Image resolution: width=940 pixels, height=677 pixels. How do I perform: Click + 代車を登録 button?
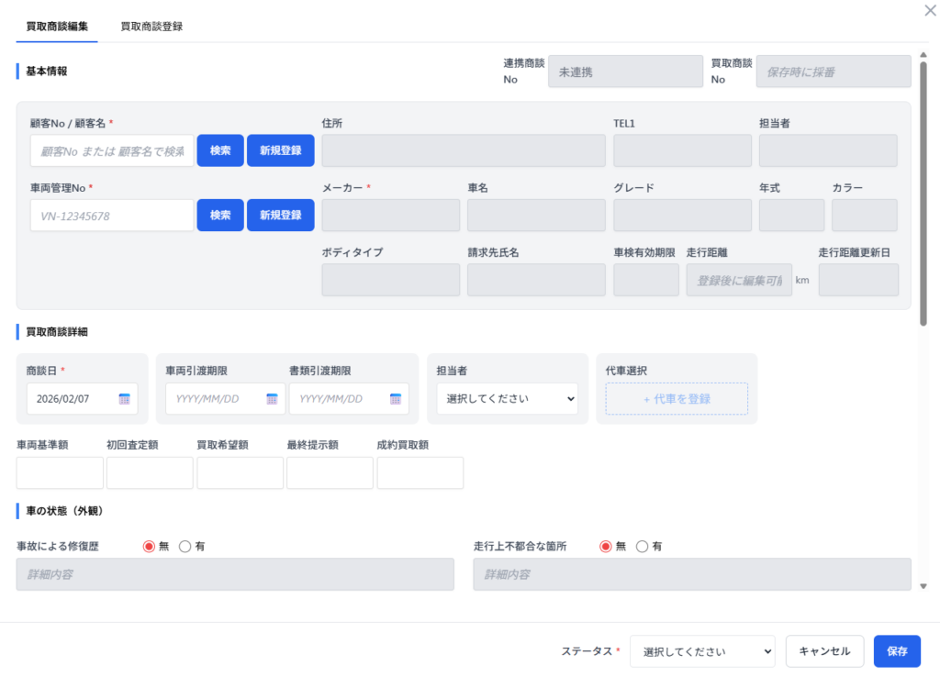(x=677, y=399)
